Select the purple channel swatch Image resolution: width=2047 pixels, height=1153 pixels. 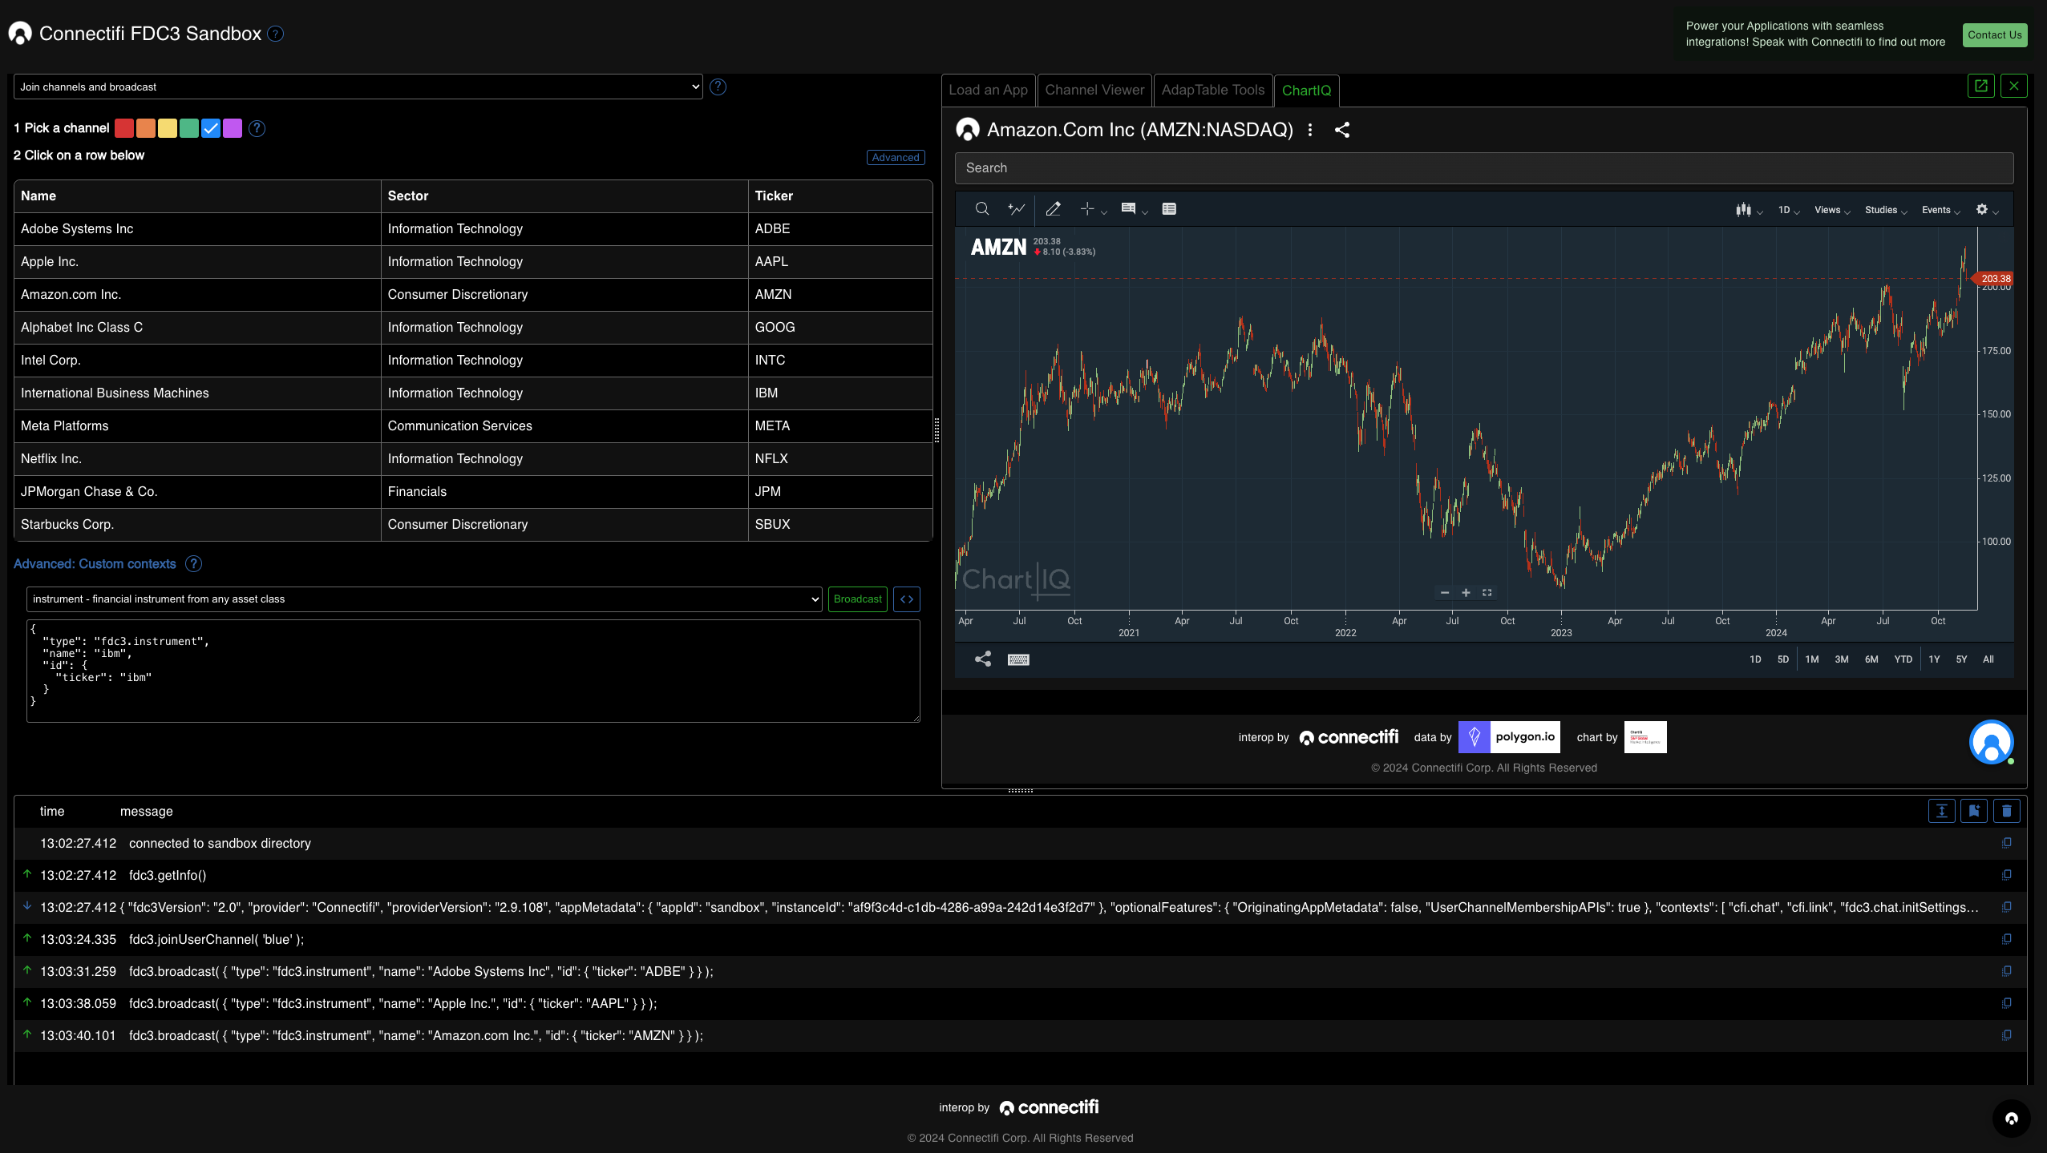click(233, 128)
